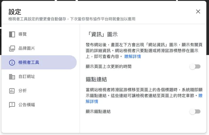Image resolution: width=209 pixels, height=135 pixels.
Task: Click the 自訂網址 building icon
Action: [12, 77]
